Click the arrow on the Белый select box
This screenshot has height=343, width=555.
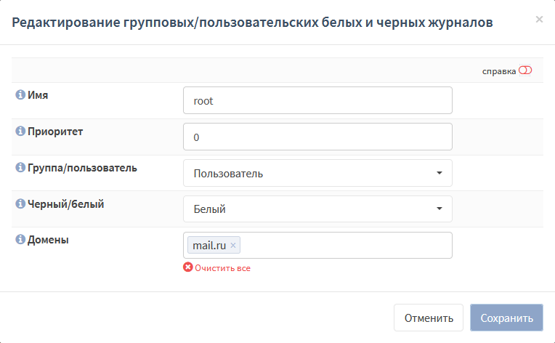[x=439, y=209]
